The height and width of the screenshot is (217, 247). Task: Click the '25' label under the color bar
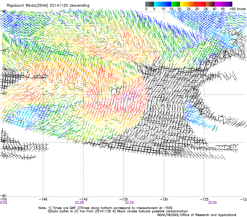[189, 9]
